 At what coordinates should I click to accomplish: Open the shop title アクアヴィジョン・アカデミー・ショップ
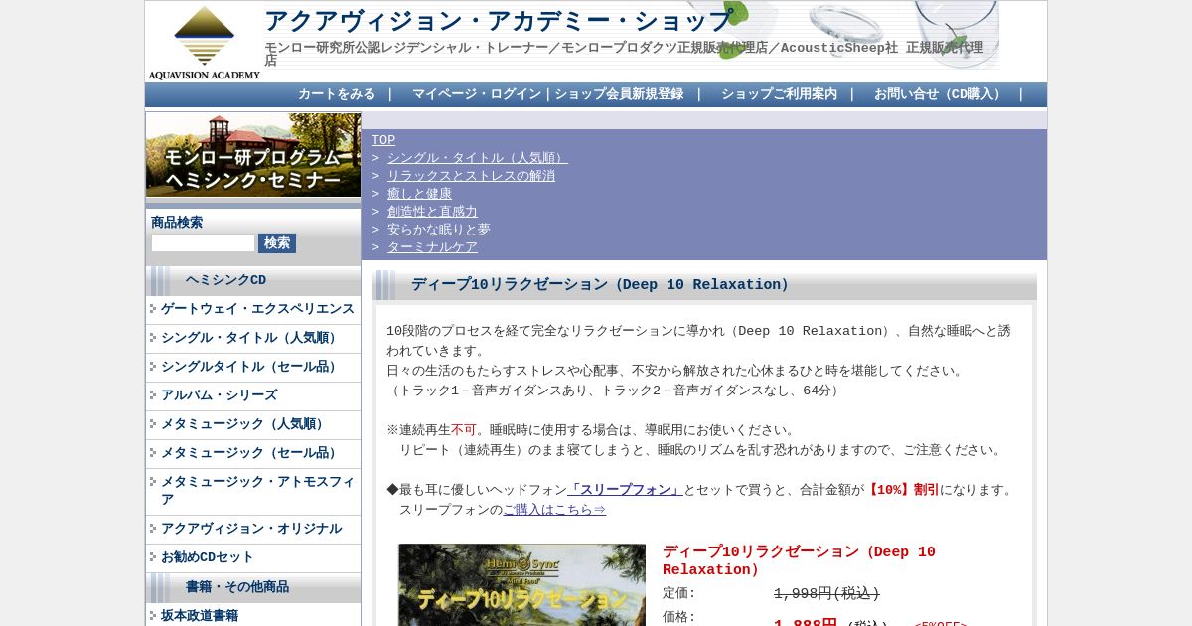(499, 21)
